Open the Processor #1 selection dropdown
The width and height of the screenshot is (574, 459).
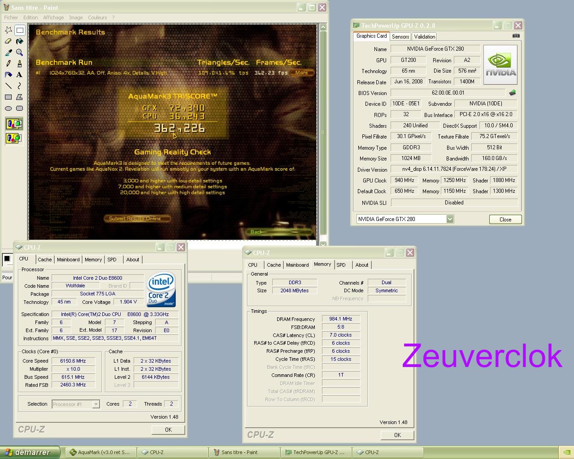[96, 404]
